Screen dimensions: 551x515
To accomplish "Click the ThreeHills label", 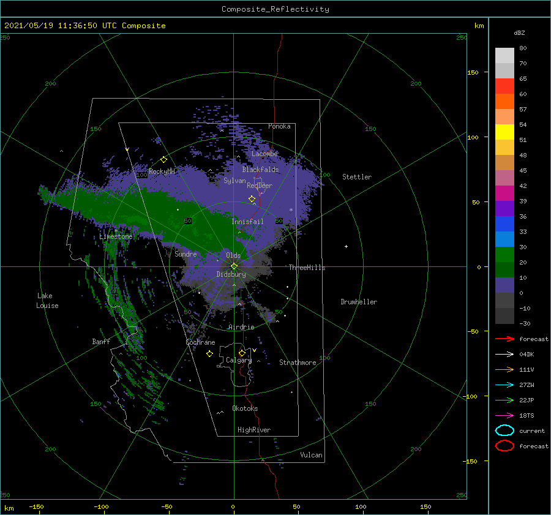I will (307, 268).
